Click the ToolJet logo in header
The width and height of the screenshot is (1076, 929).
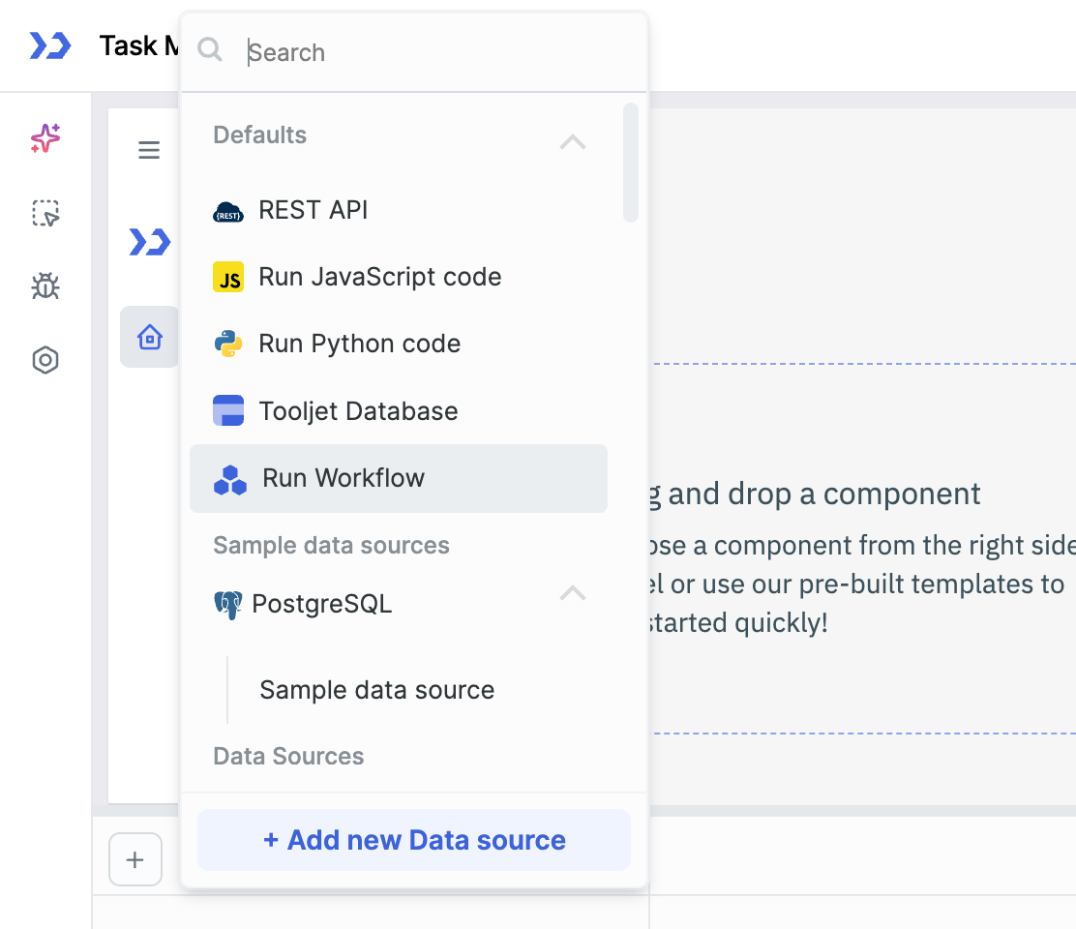(49, 45)
